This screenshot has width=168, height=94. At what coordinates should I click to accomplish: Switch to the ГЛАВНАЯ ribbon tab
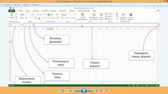tap(20, 11)
